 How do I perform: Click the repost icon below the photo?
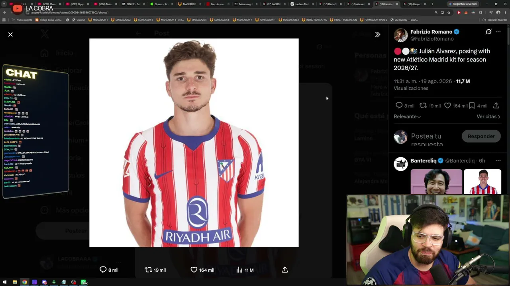pyautogui.click(x=148, y=270)
